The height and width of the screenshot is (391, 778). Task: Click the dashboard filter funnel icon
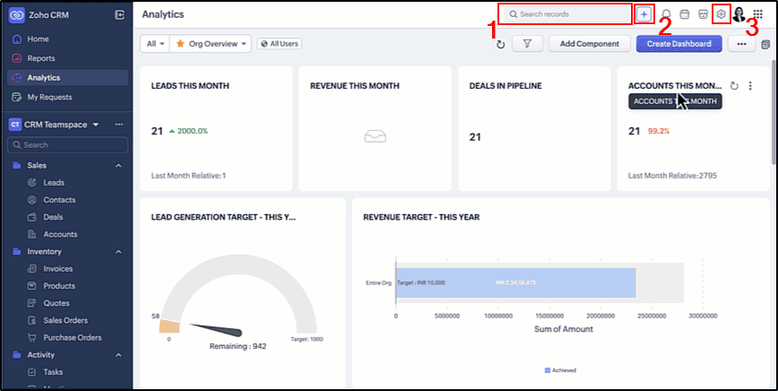tap(527, 43)
